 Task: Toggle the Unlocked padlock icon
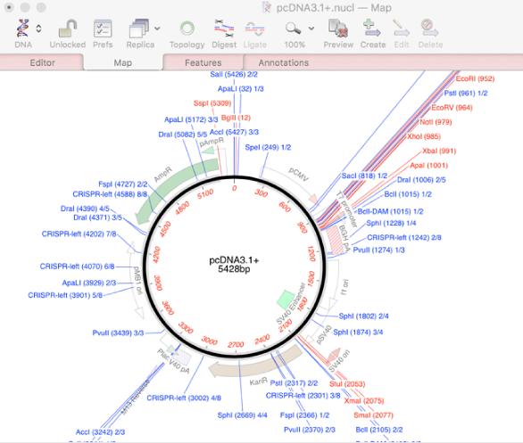[x=68, y=29]
